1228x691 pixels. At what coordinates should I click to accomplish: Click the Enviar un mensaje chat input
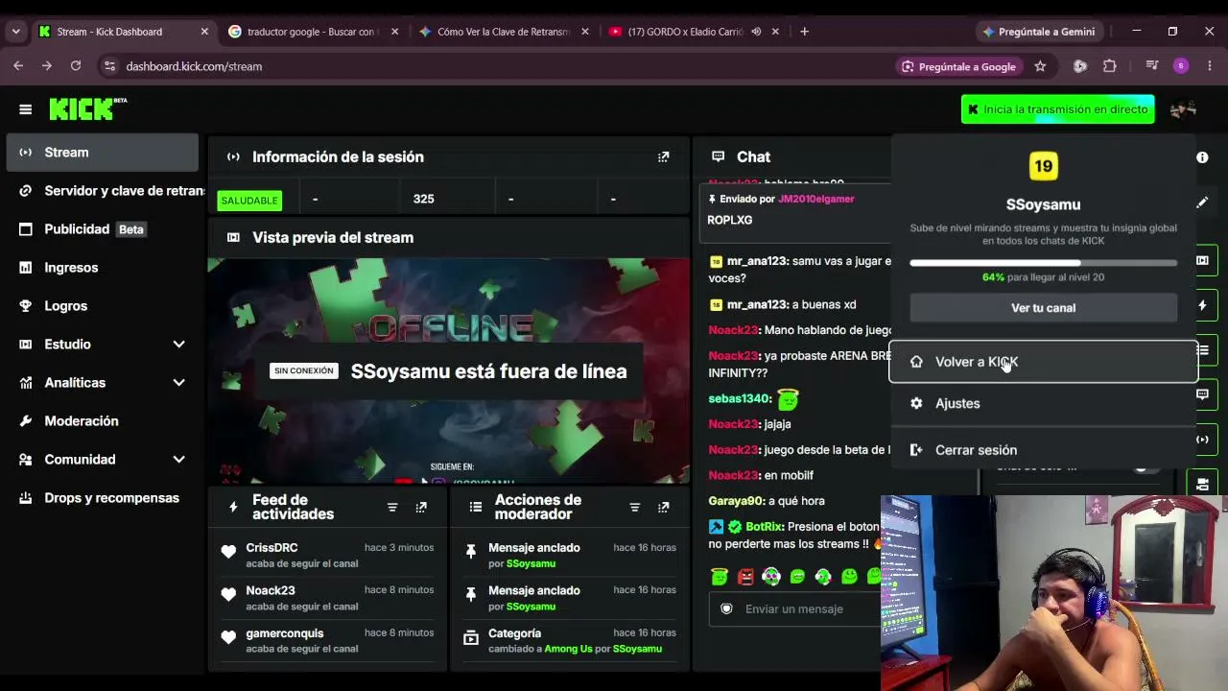click(x=794, y=608)
